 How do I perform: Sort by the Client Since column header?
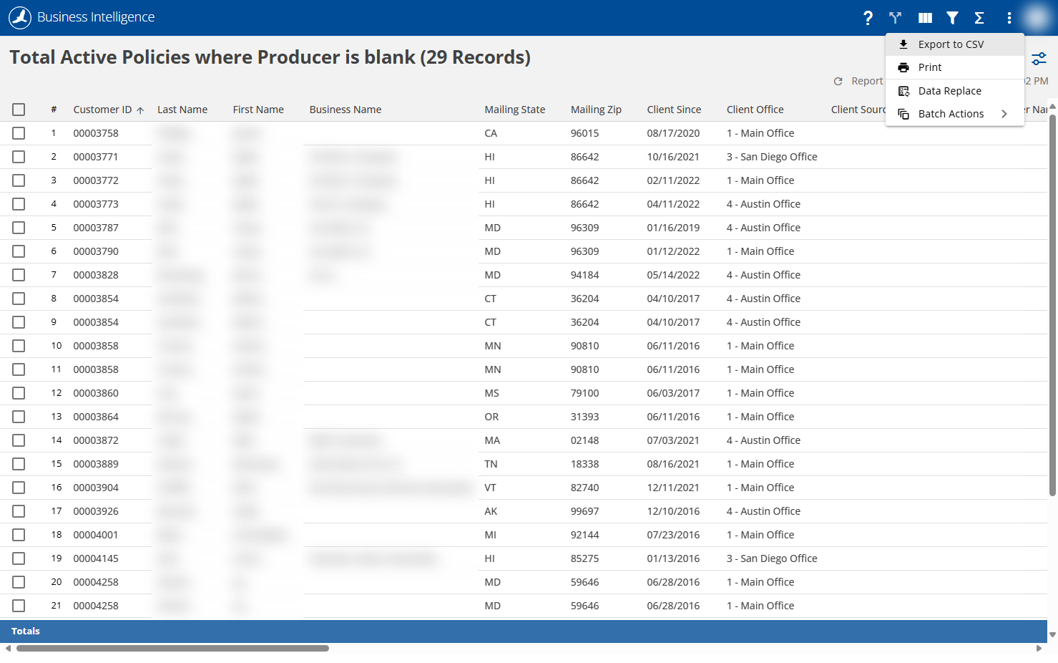pos(674,110)
